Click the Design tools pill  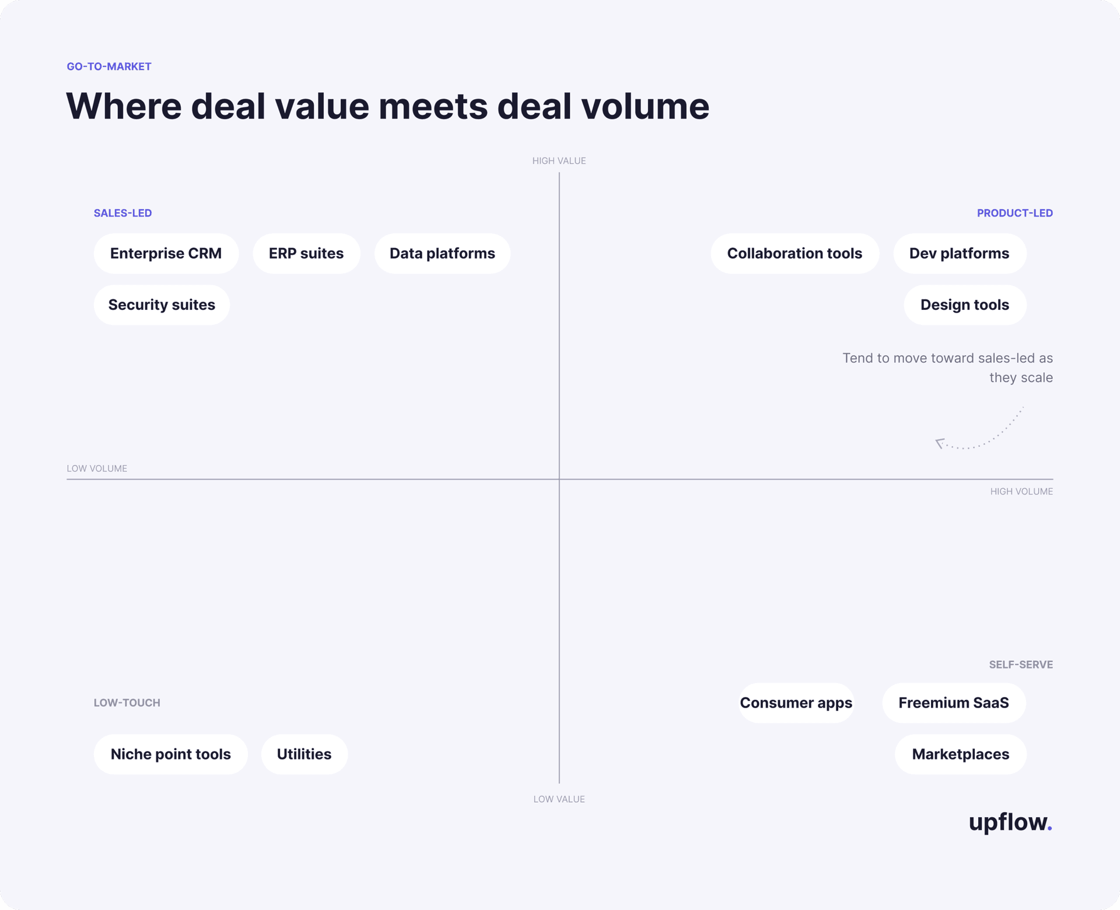coord(965,305)
